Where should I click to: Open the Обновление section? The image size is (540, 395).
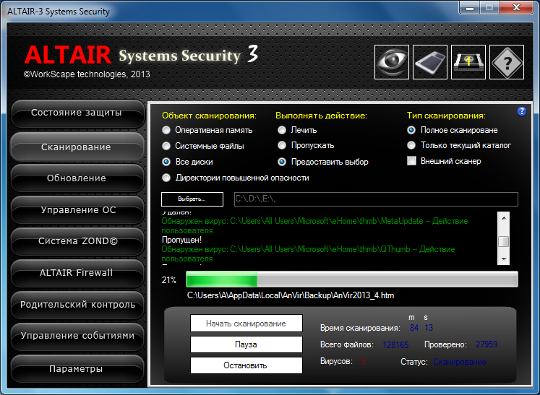77,178
